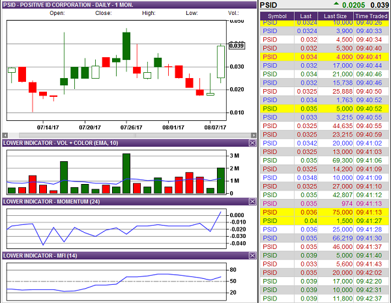Click the chart scrollbar right arrow
The height and width of the screenshot is (303, 391).
point(253,135)
